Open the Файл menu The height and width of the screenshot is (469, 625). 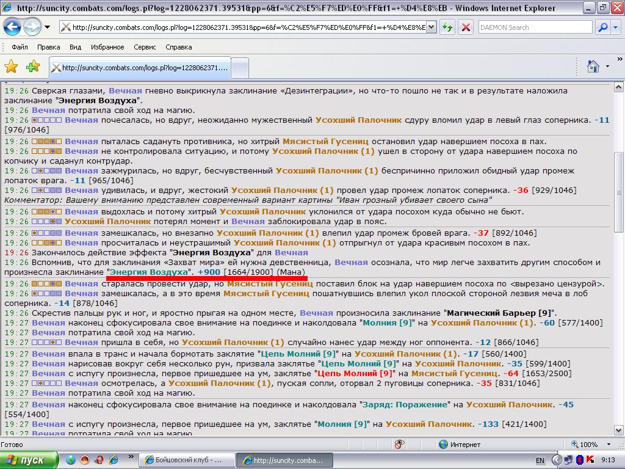20,47
